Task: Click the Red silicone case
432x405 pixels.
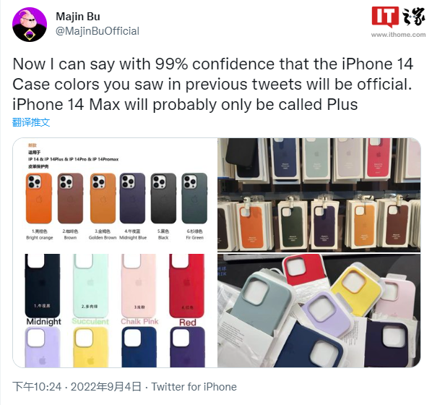Action: click(x=187, y=286)
